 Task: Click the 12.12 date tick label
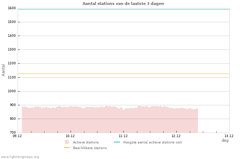(176, 136)
